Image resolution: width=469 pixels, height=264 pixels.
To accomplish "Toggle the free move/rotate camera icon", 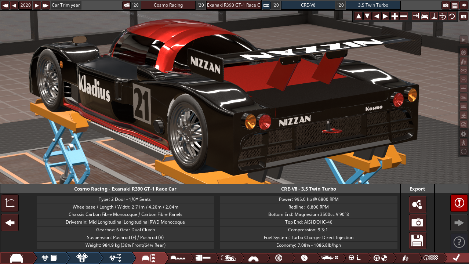I will point(443,16).
